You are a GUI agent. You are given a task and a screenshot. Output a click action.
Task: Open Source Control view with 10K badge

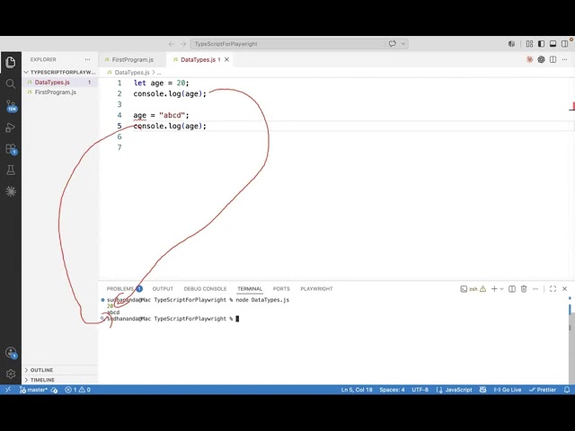click(11, 106)
